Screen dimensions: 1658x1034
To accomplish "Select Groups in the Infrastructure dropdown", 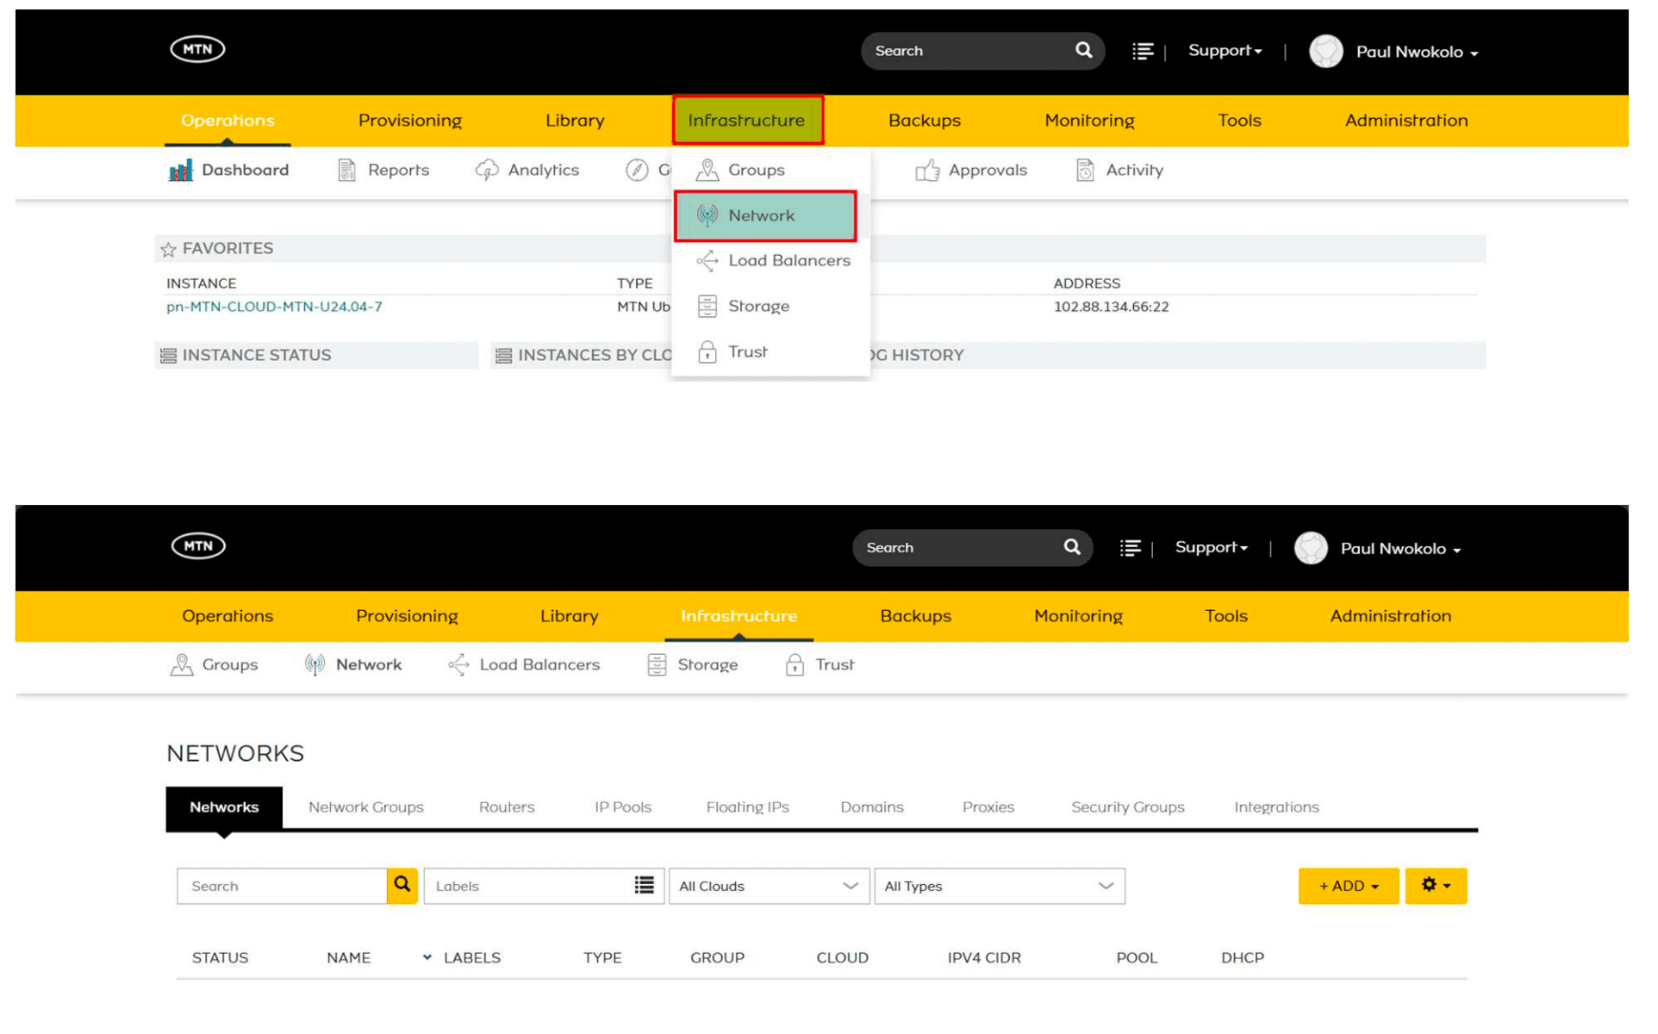I will 741,170.
